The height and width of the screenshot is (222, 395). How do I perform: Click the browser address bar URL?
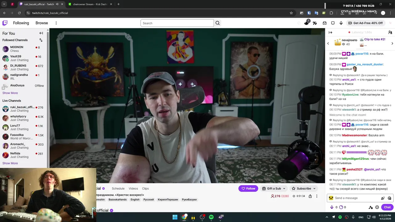(x=50, y=13)
